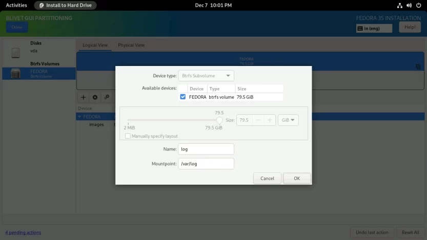
Task: Decrease size with the minus stepper
Action: [258, 120]
